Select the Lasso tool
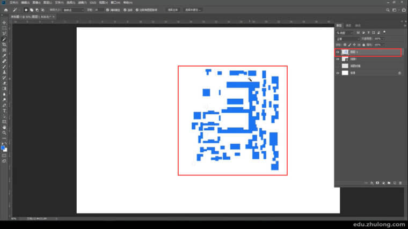 (x=4, y=33)
